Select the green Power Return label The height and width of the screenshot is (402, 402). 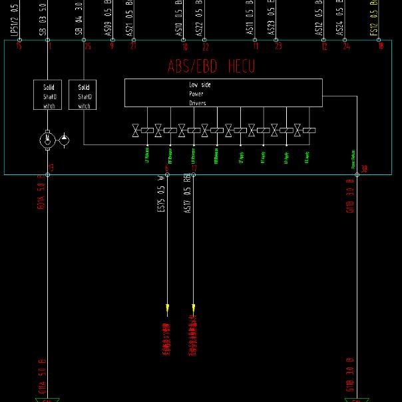(x=353, y=159)
